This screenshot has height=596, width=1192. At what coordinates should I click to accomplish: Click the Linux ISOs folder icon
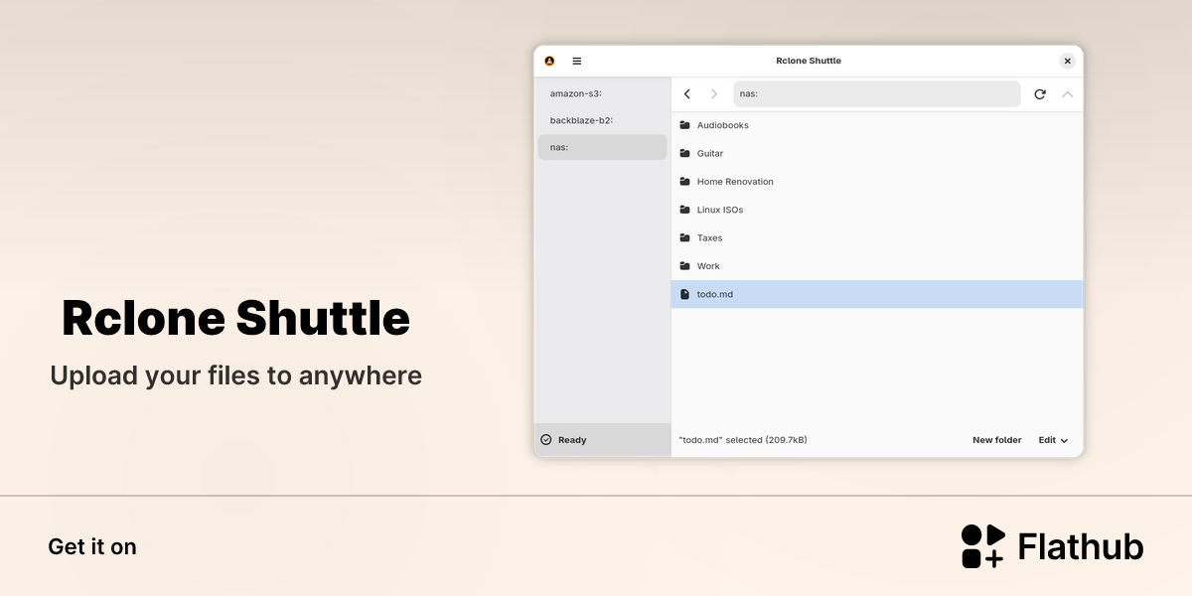[x=684, y=210]
